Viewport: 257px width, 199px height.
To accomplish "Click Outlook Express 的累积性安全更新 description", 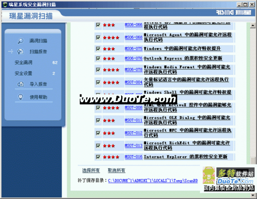I will click(x=183, y=58).
